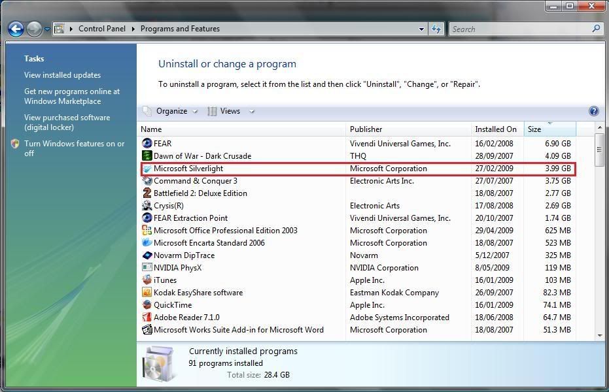Click Adobe Systems Incorporated publisher text
609x392 pixels.
[x=399, y=317]
